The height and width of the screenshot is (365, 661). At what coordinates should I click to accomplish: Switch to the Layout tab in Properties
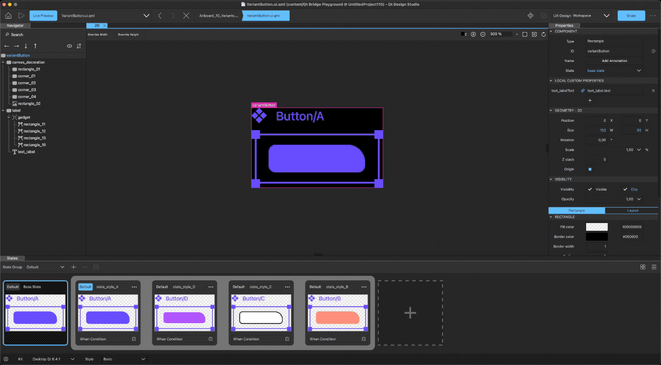click(632, 210)
